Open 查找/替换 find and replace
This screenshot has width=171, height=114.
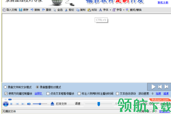(134, 10)
